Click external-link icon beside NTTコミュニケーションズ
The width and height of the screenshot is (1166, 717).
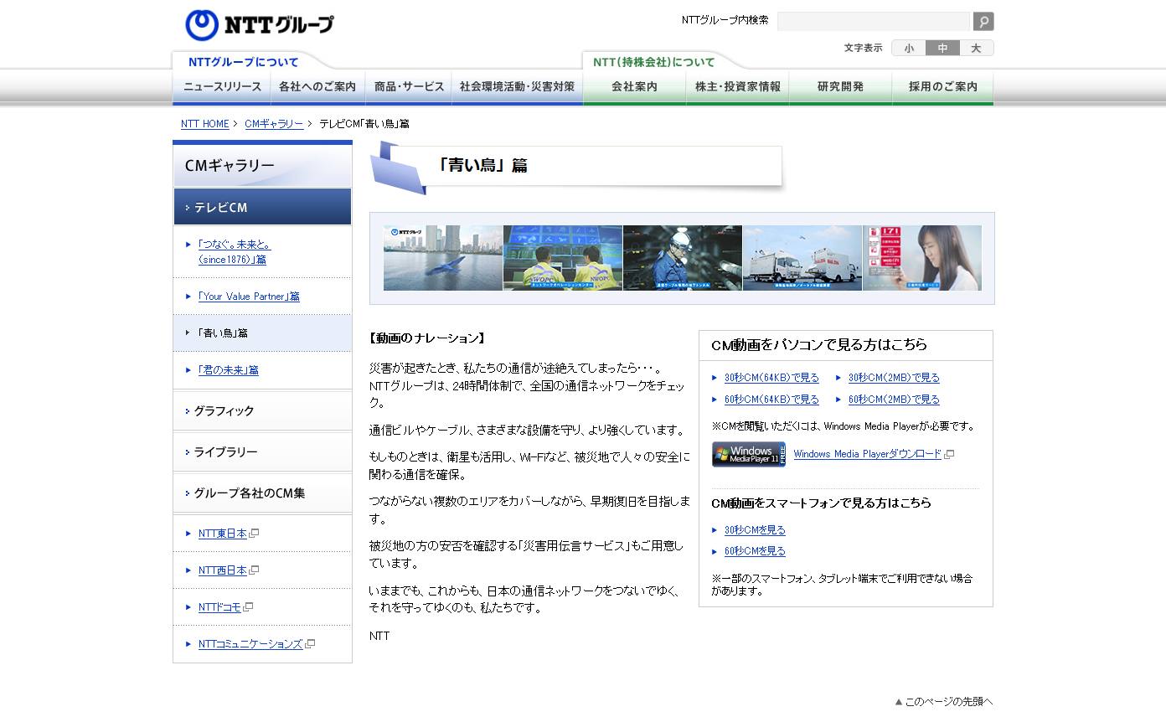310,644
